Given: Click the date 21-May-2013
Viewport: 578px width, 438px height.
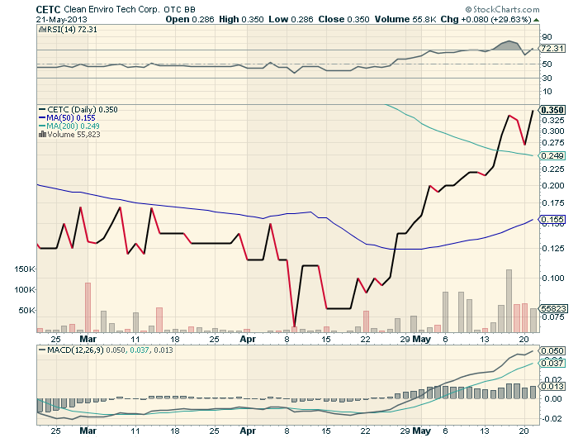Looking at the screenshot, I should point(62,19).
